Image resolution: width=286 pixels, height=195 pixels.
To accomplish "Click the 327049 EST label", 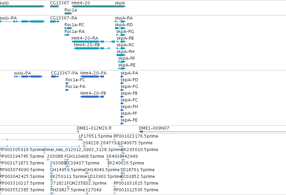I will [x=93, y=190].
